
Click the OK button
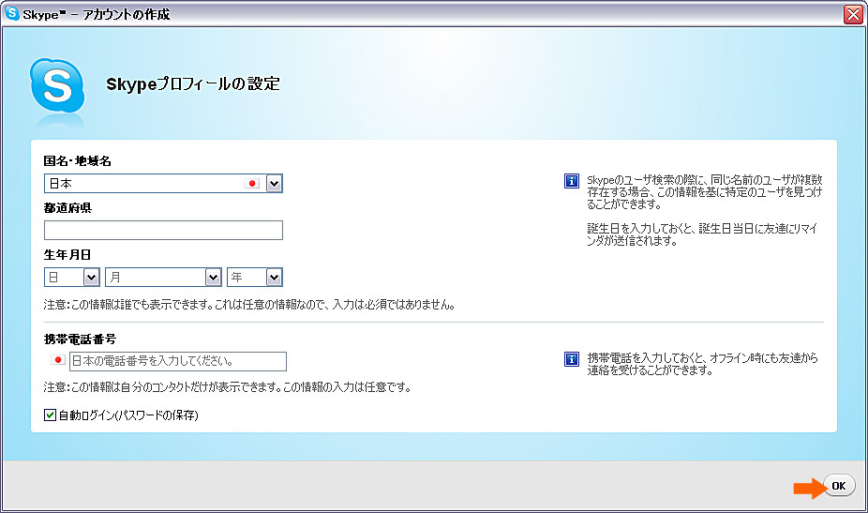839,486
